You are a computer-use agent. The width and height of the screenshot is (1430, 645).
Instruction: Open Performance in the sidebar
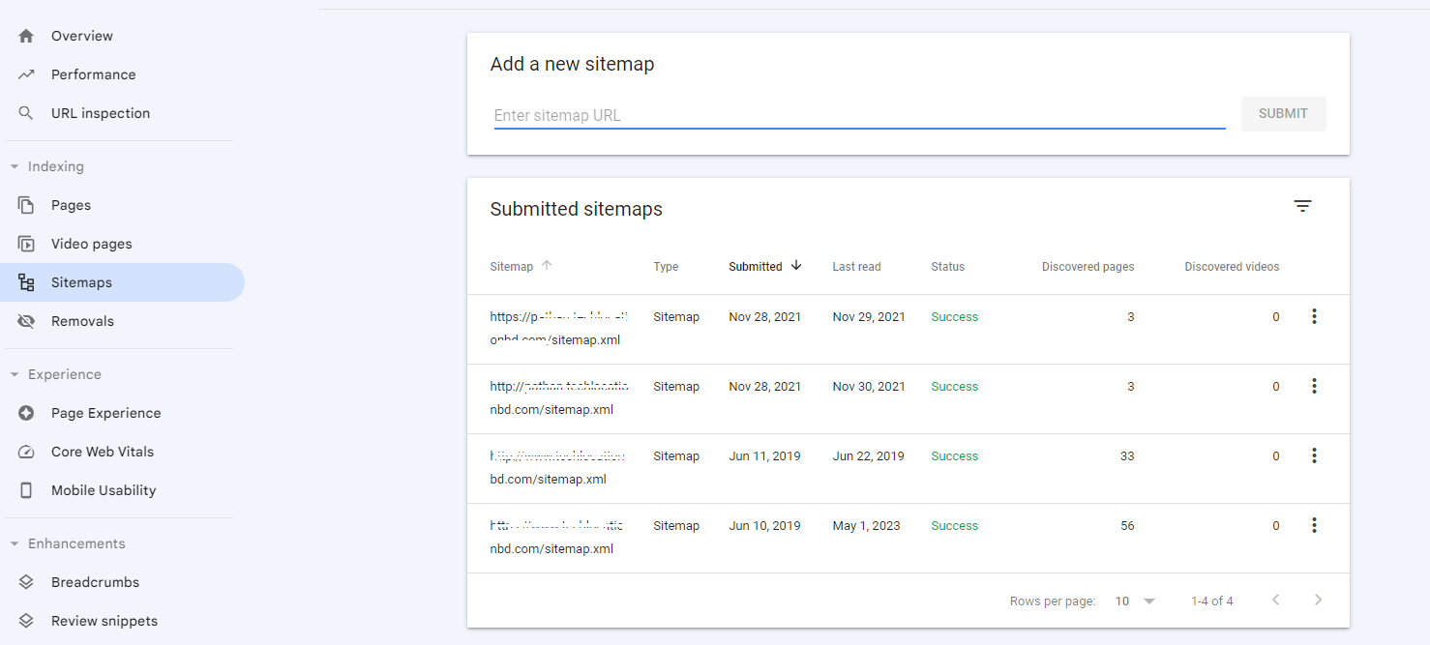click(x=93, y=74)
